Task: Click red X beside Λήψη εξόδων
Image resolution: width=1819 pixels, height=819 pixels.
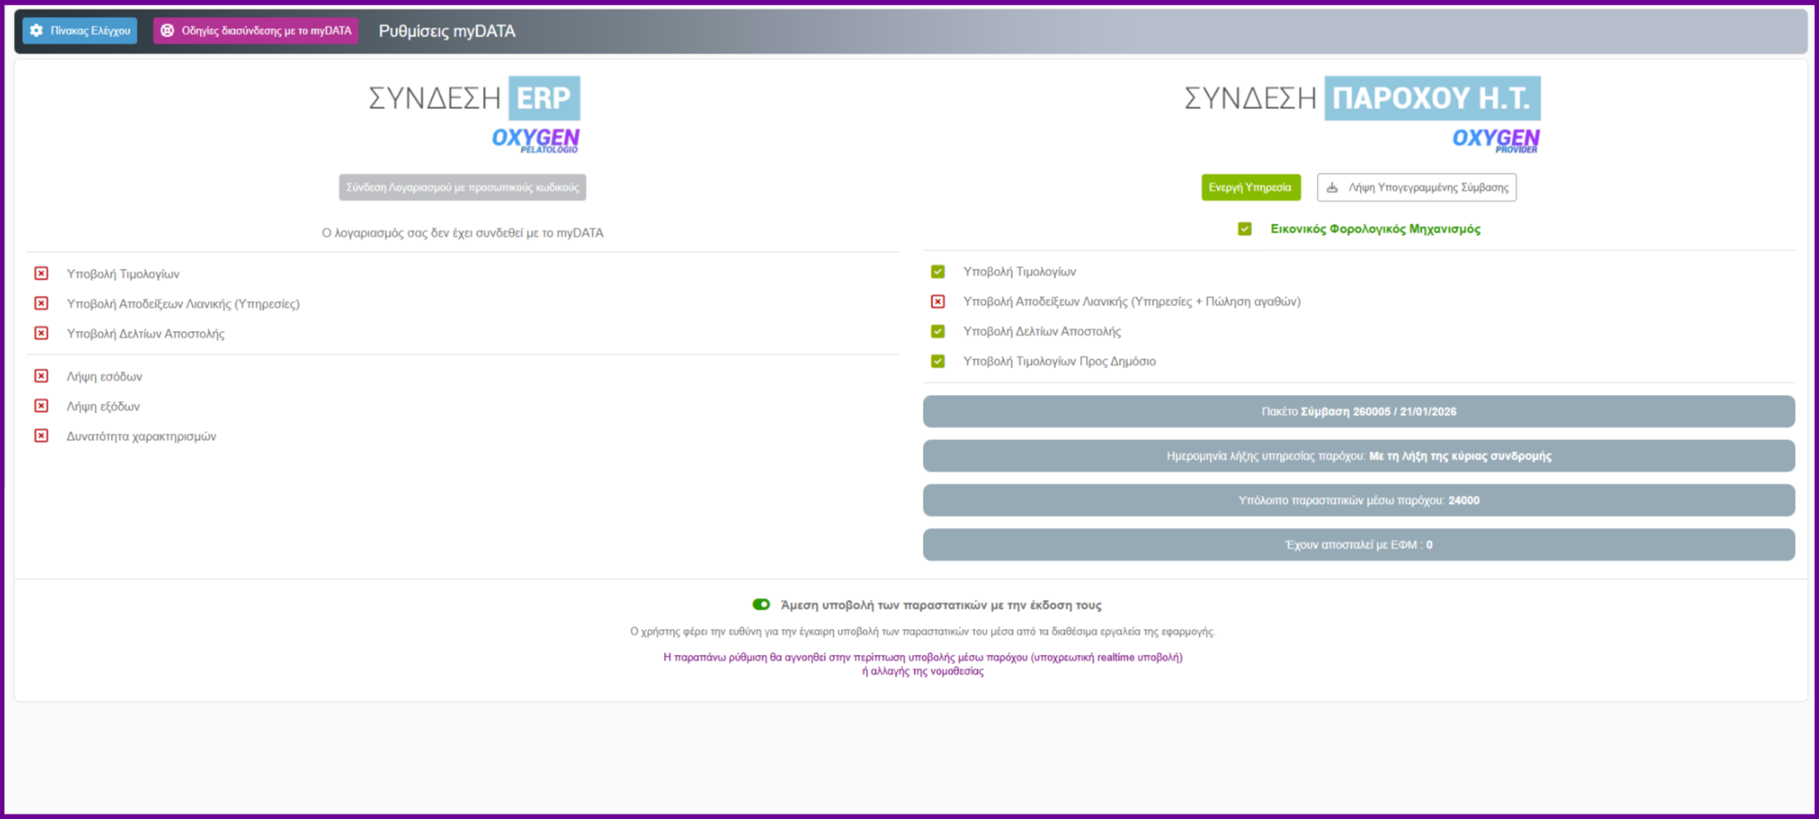Action: coord(42,406)
